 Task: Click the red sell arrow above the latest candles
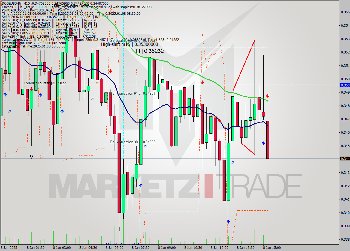click(268, 96)
